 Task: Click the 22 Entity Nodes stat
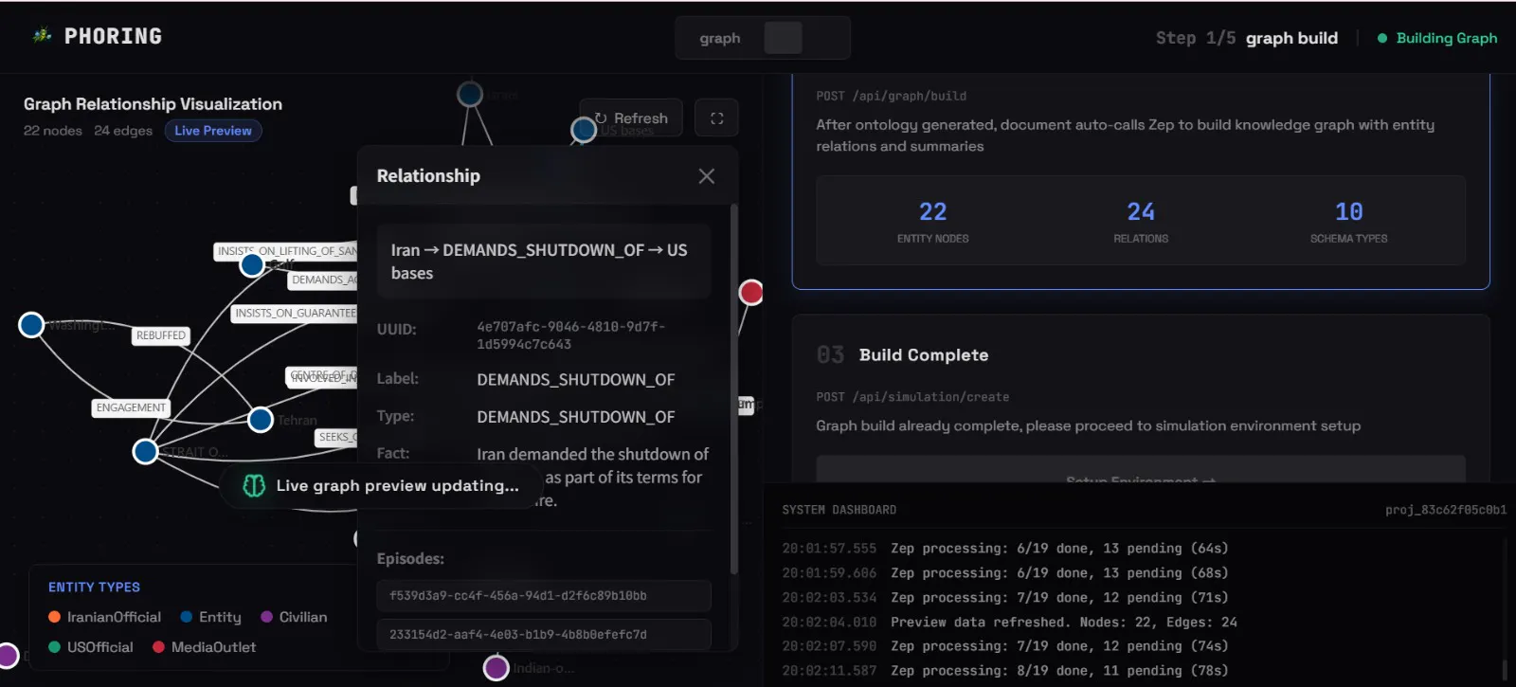pyautogui.click(x=933, y=222)
